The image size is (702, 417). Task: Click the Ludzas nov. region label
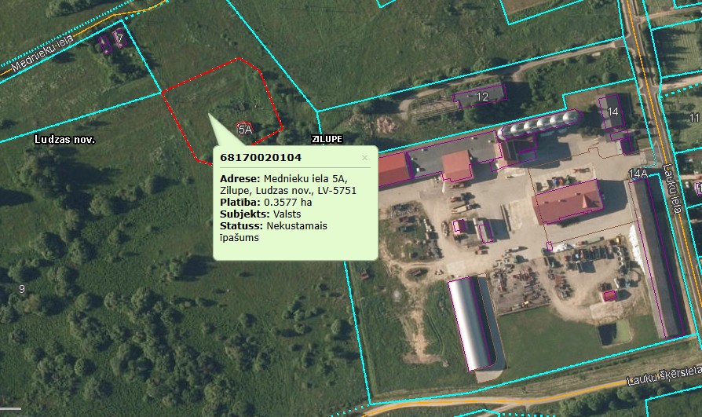pyautogui.click(x=64, y=139)
